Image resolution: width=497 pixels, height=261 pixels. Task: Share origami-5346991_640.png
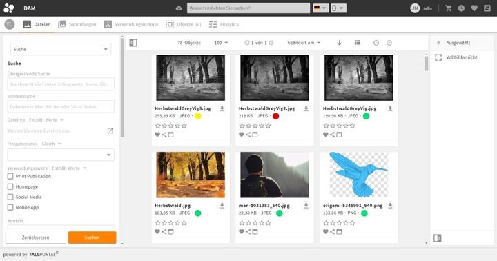point(332,232)
